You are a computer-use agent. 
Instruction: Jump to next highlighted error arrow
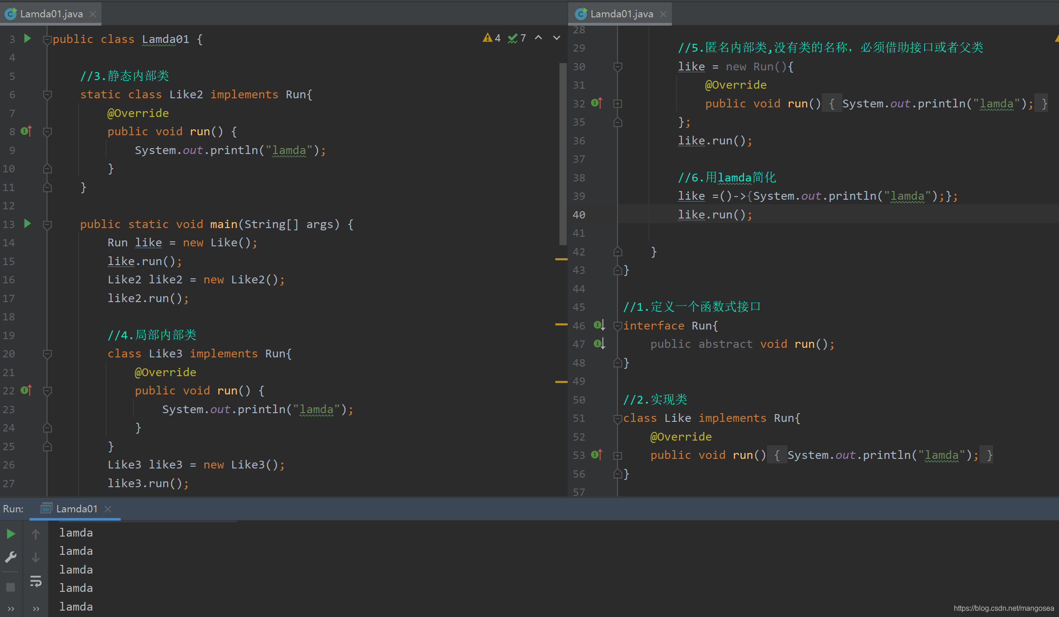click(556, 38)
